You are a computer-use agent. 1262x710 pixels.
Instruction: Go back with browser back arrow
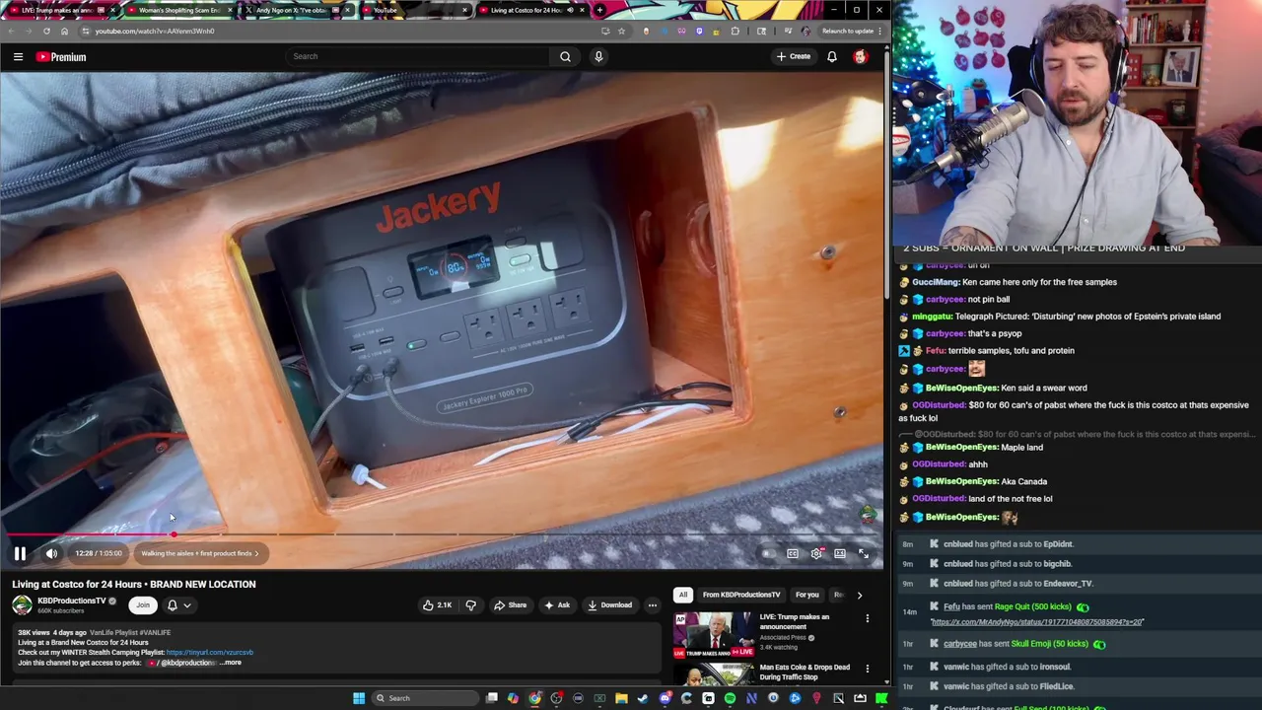click(x=12, y=31)
